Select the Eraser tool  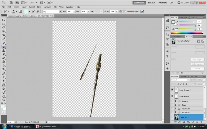pyautogui.click(x=4, y=58)
